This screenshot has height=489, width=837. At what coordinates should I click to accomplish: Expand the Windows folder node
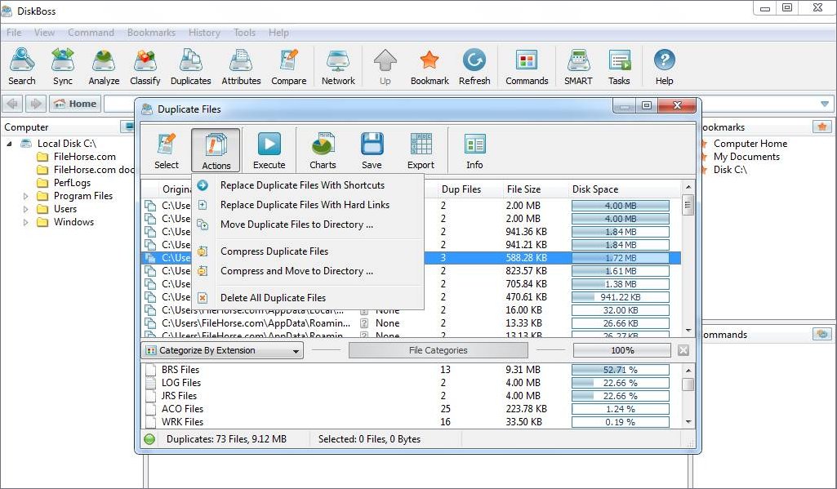(x=25, y=222)
